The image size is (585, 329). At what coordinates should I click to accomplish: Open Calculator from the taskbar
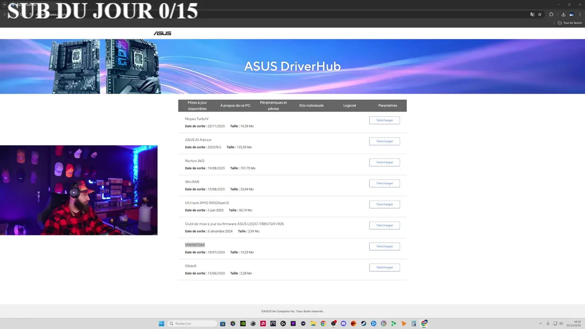tap(414, 324)
